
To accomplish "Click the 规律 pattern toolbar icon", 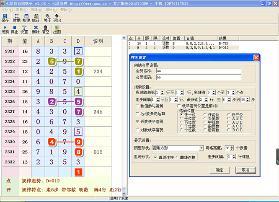I will tap(26, 18).
